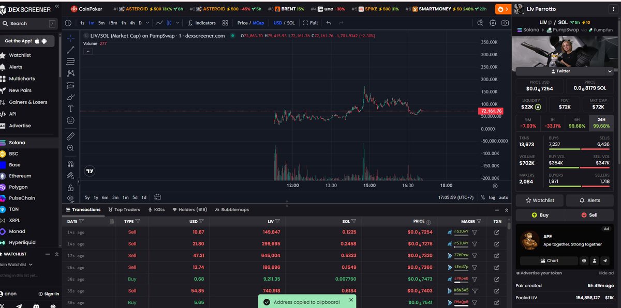621x308 pixels.
Task: Open indicator templates grid icon
Action: tap(225, 23)
